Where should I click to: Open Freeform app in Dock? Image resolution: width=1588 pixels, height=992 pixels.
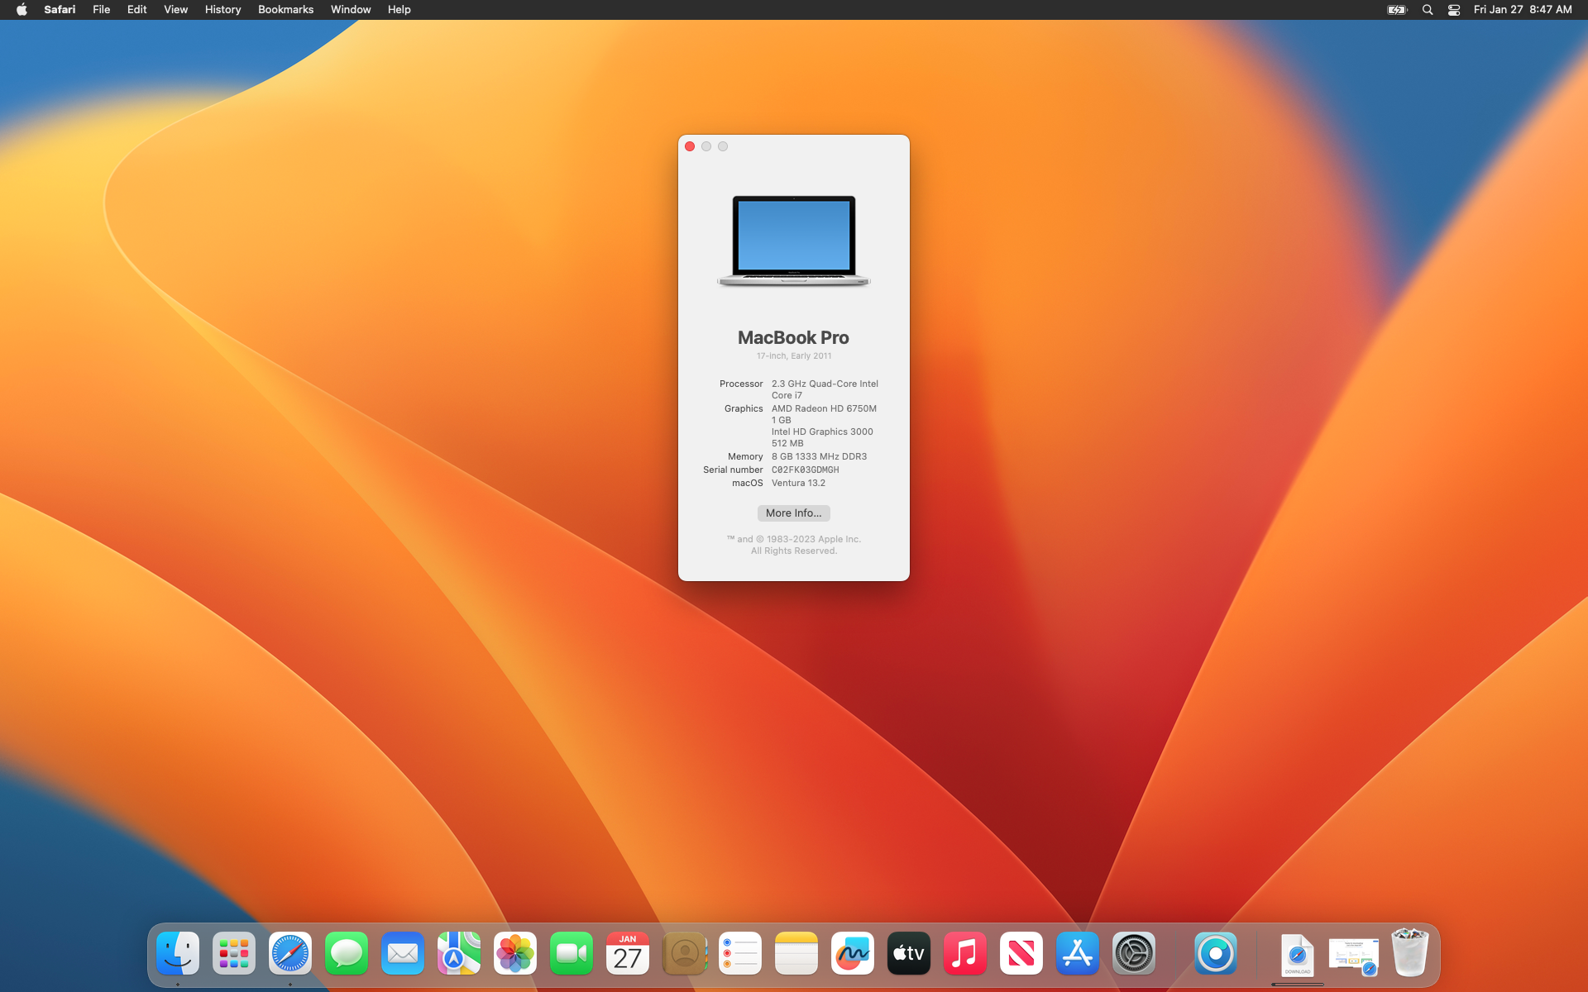click(853, 954)
